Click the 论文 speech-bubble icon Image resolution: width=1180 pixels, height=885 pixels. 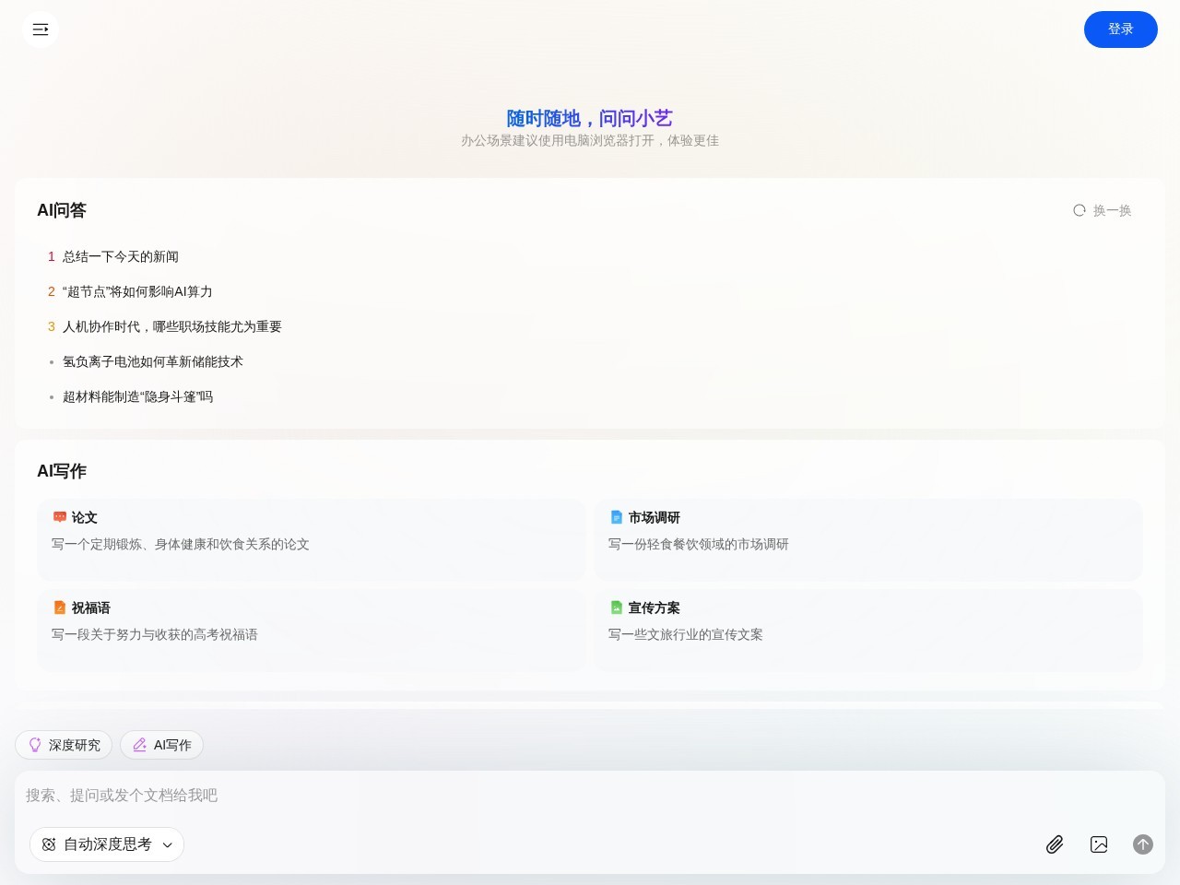(60, 517)
